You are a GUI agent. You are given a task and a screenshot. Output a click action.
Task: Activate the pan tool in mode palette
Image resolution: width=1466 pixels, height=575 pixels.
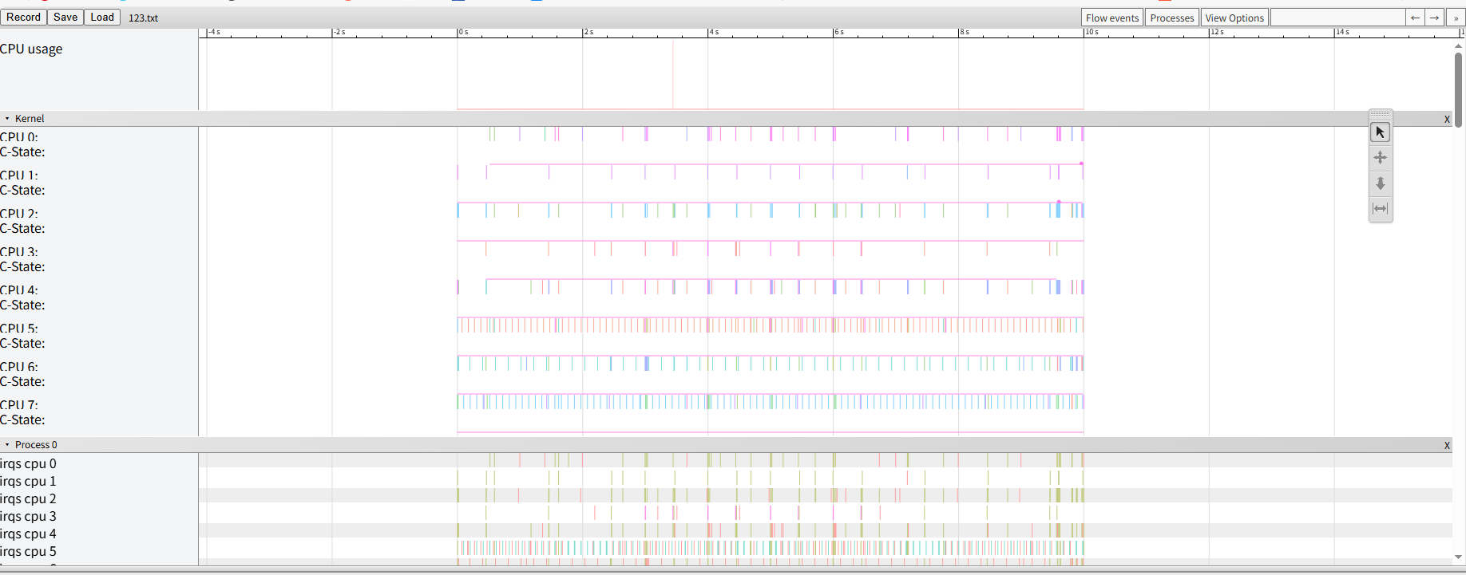tap(1380, 158)
